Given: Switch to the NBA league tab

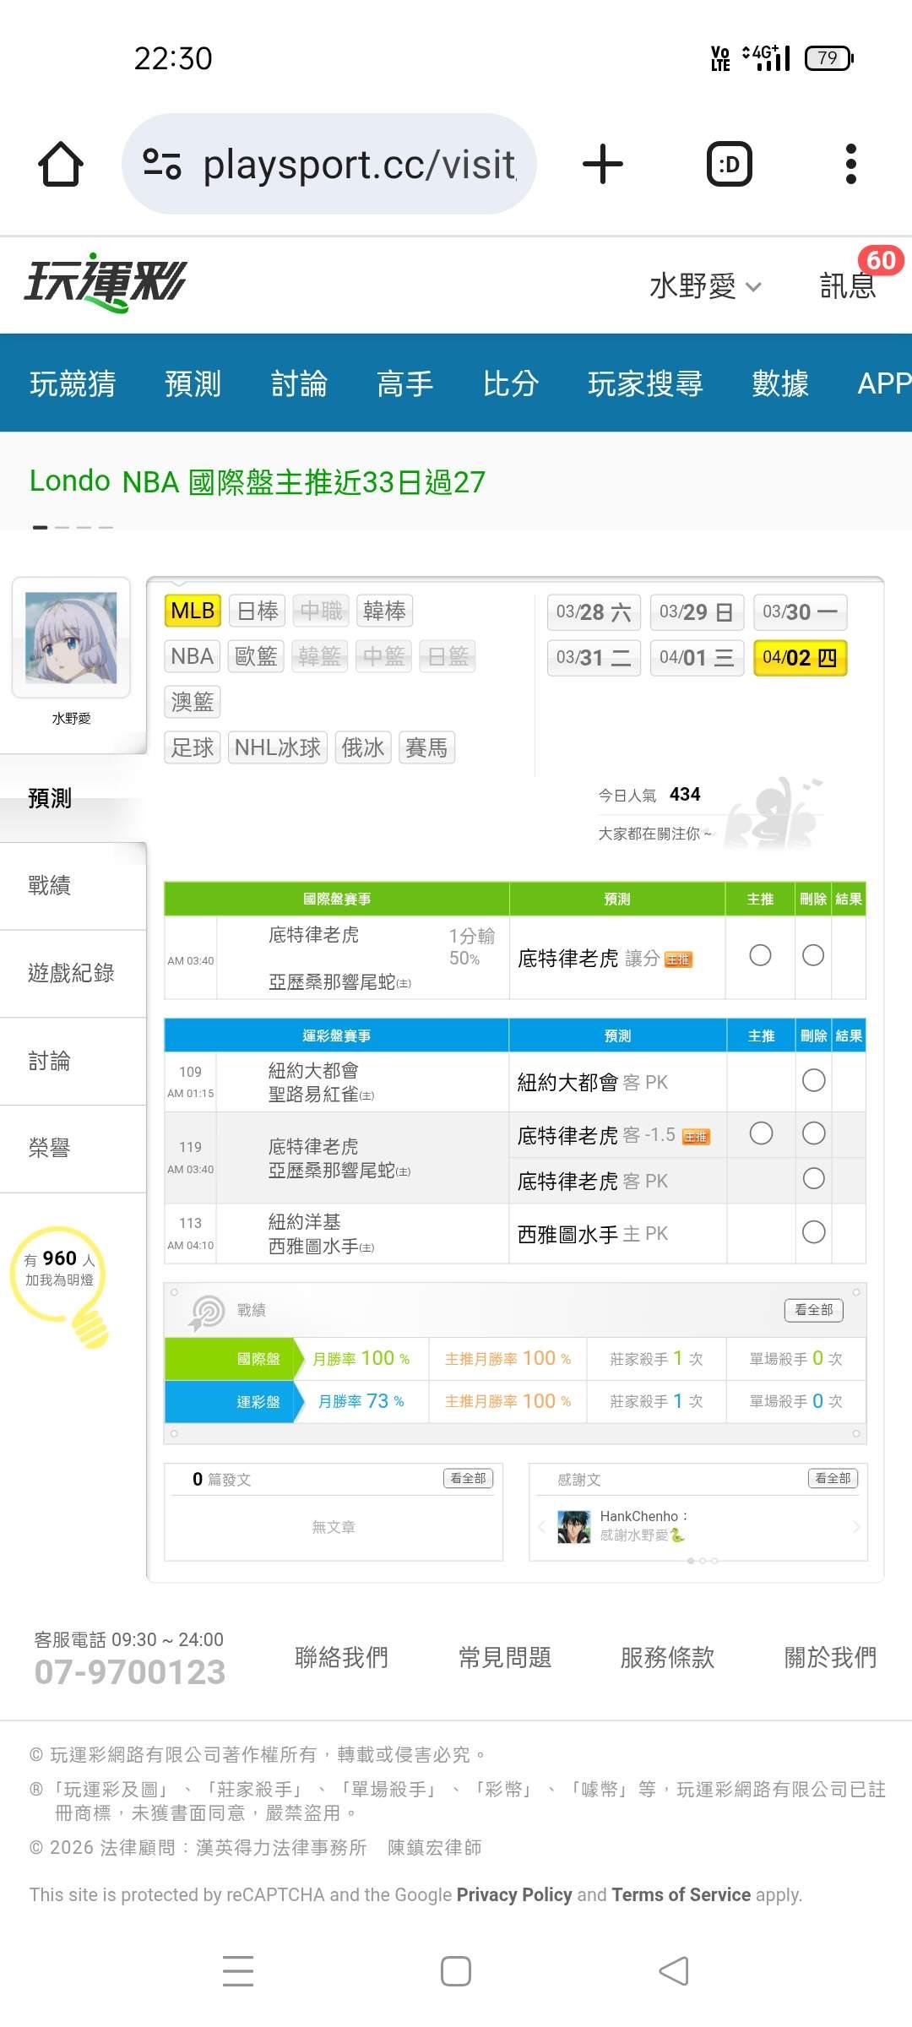Looking at the screenshot, I should coord(193,656).
